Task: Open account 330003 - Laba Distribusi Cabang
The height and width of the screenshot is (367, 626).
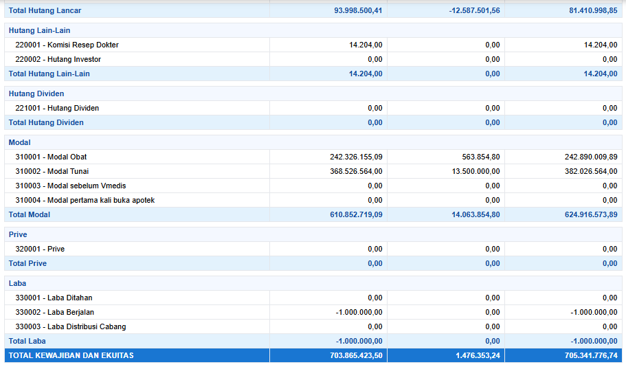Action: click(70, 326)
